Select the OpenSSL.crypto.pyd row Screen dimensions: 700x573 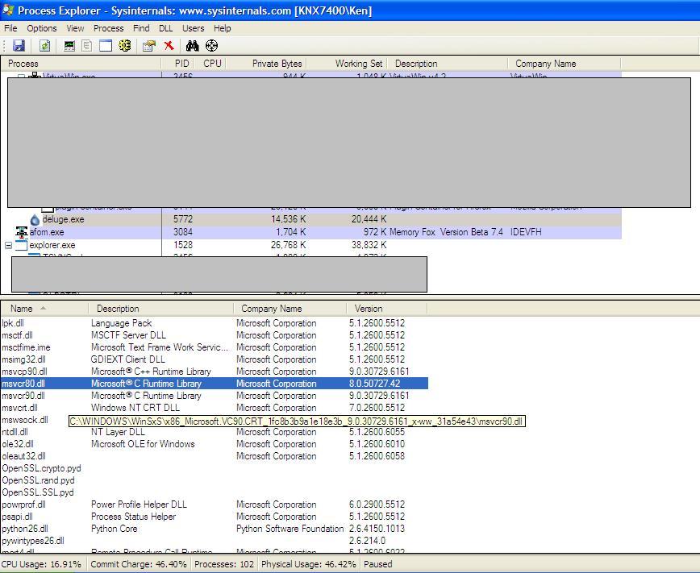point(215,468)
